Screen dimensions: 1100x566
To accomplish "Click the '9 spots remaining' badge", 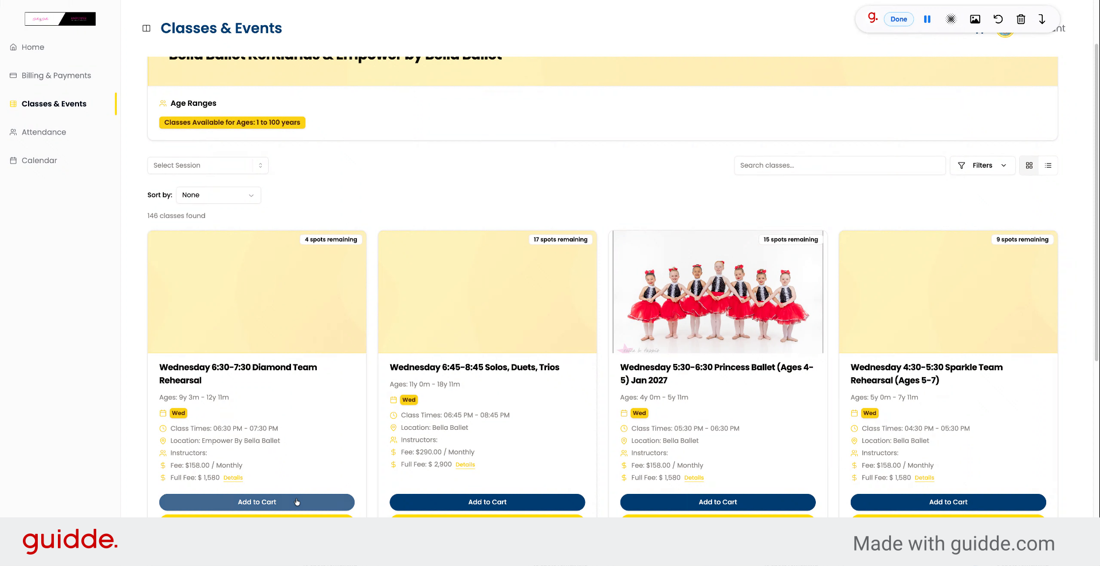I will 1022,240.
